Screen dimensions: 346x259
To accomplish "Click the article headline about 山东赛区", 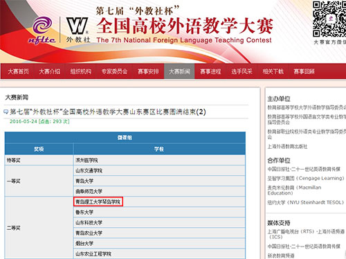I will tap(108, 112).
